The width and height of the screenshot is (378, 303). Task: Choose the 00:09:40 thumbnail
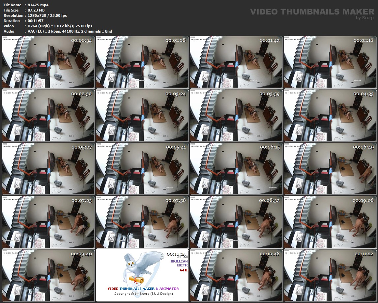coord(48,275)
